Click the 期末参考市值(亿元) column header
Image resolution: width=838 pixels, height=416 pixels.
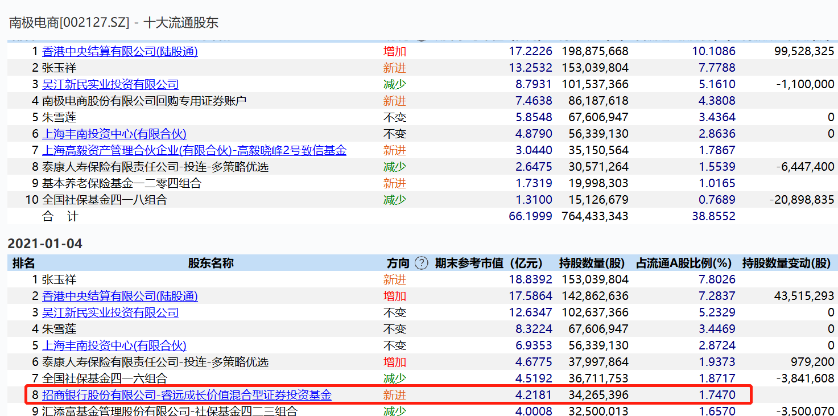click(x=489, y=263)
